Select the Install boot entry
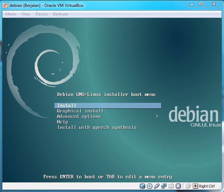This screenshot has width=224, height=192. [108, 106]
